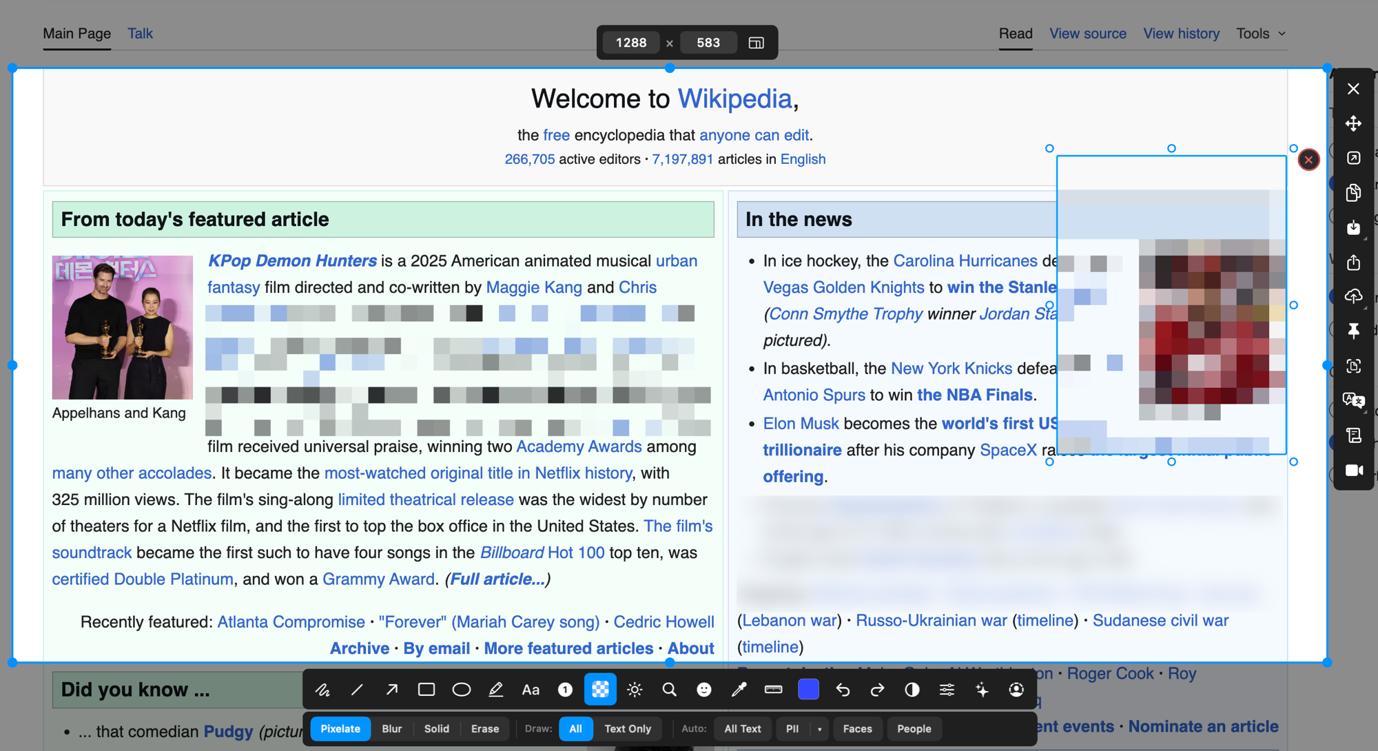Upload the screenshot to cloud
Screen dimensions: 1378x751
[1353, 296]
